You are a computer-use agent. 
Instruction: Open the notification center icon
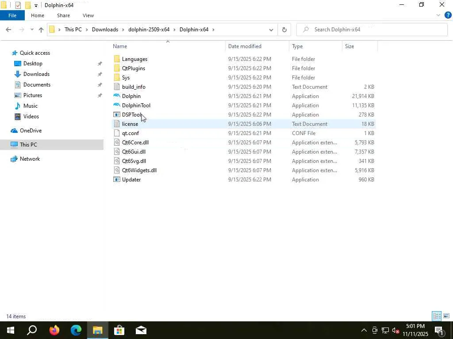pos(439,330)
